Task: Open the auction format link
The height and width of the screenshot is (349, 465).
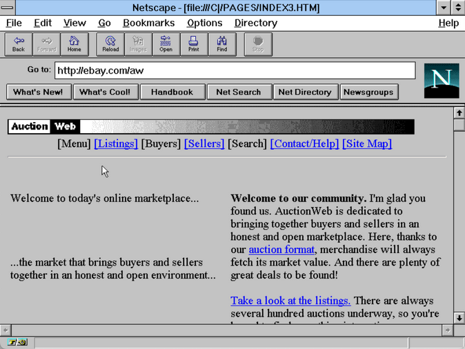Action: point(281,249)
